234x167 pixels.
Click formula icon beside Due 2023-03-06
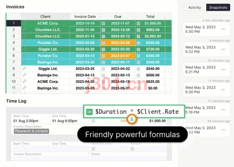click(x=103, y=43)
